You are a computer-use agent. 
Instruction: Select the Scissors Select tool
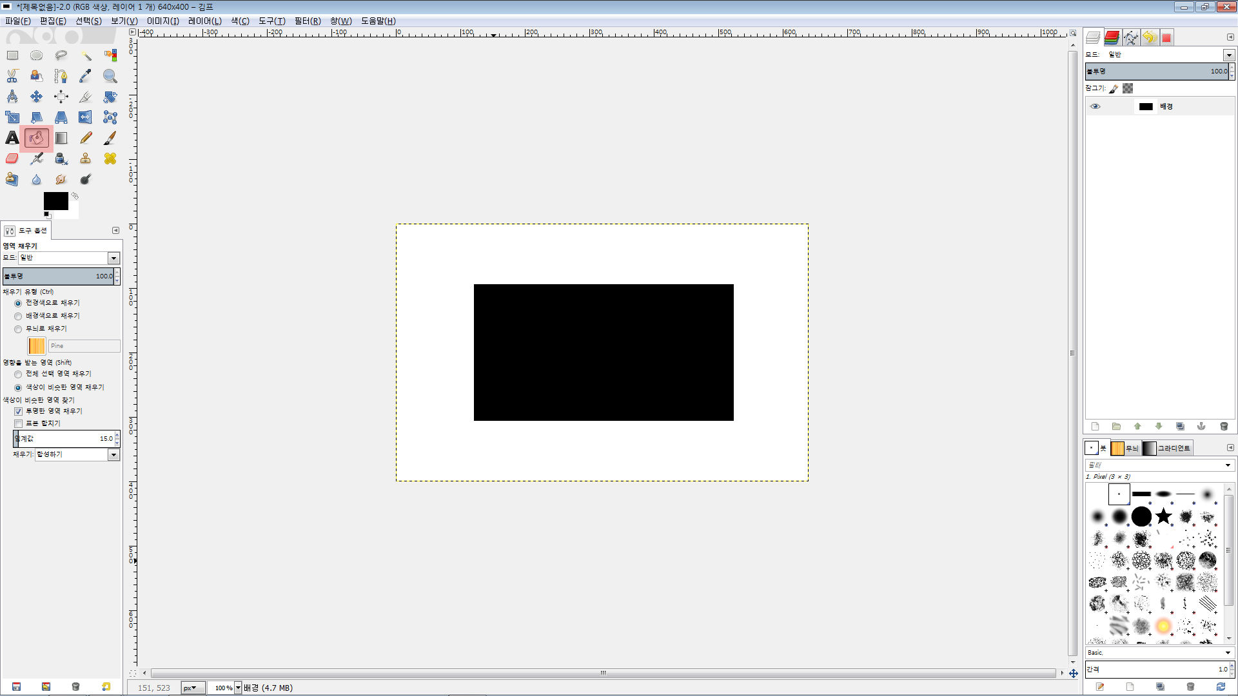[12, 76]
